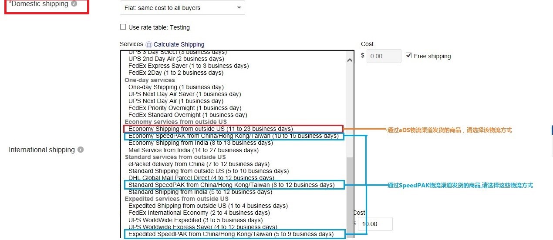Select Economy Shipping from outside US
Viewport: 553px width, 240px height.
pyautogui.click(x=210, y=129)
